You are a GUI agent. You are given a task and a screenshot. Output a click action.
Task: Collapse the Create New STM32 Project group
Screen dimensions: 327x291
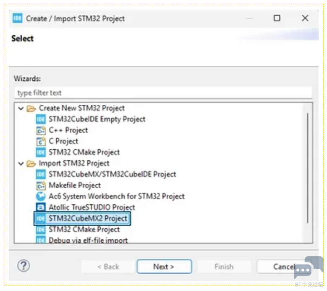tap(21, 108)
